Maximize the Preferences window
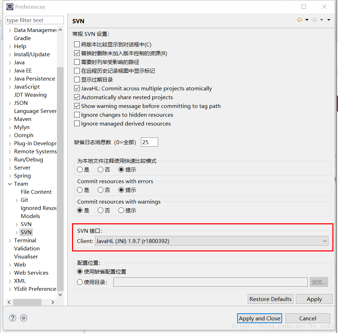The image size is (338, 333). pyautogui.click(x=304, y=7)
